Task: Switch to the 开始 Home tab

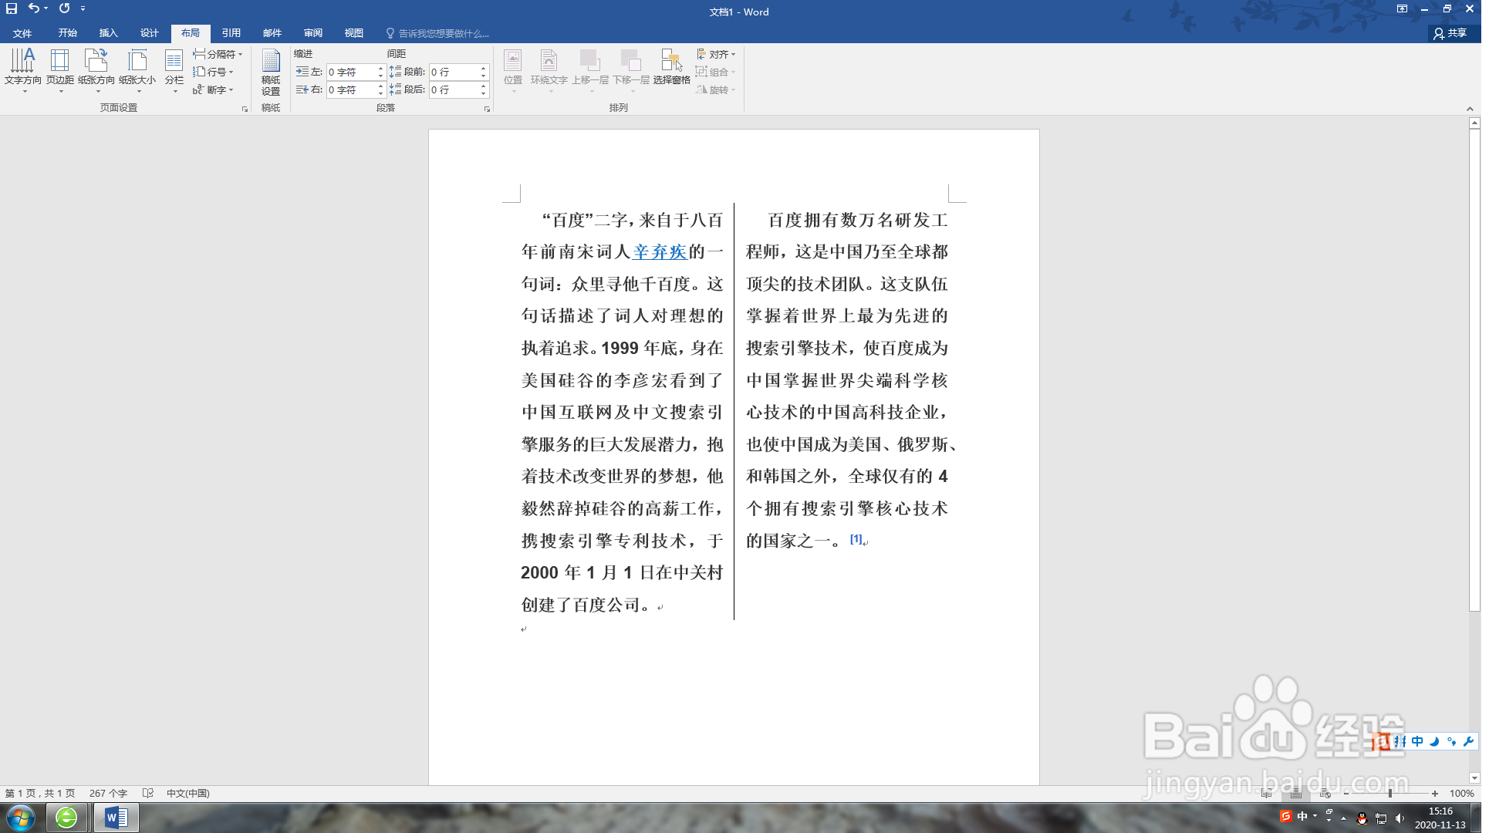Action: click(x=68, y=33)
